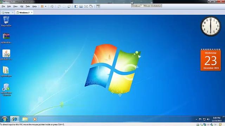Click the taskbar clock showing 6:00 PM
The image size is (225, 126).
coord(217,119)
